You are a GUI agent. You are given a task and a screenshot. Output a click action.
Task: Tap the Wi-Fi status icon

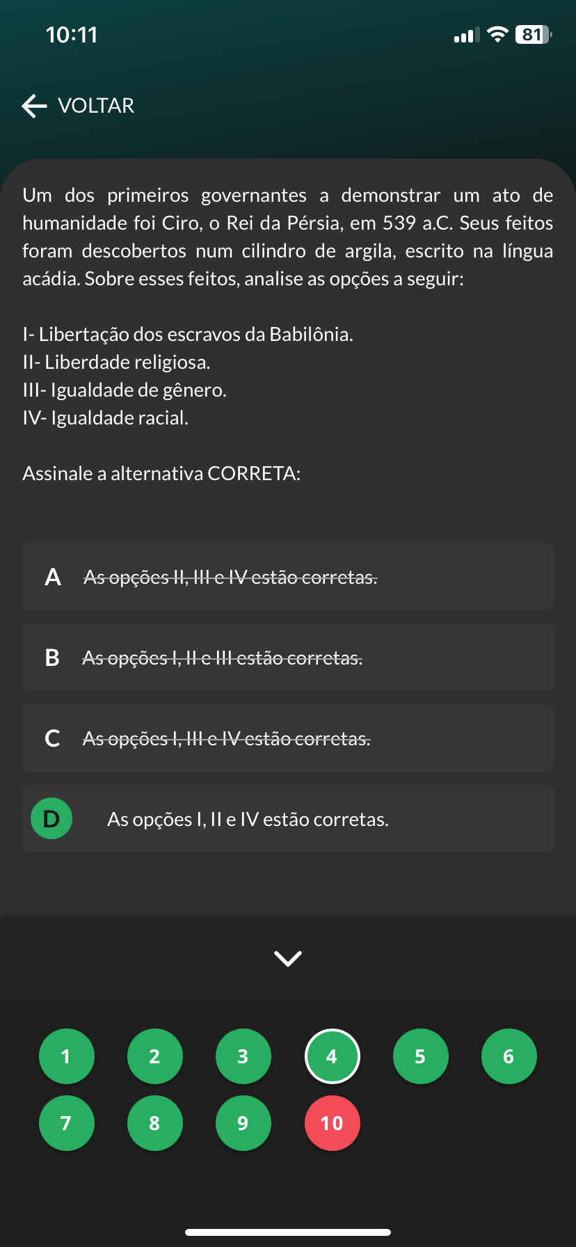(497, 35)
